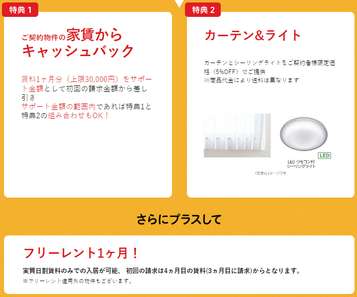Select the white curtain photo

(x=237, y=135)
